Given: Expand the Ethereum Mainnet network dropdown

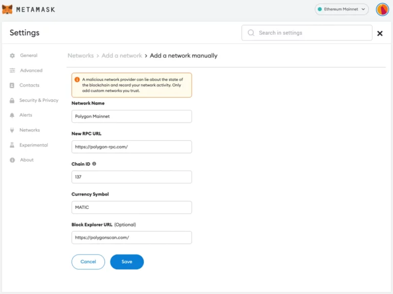Looking at the screenshot, I should pyautogui.click(x=342, y=9).
